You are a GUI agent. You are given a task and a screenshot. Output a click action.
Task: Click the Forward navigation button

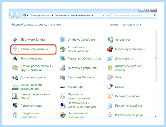click(17, 15)
